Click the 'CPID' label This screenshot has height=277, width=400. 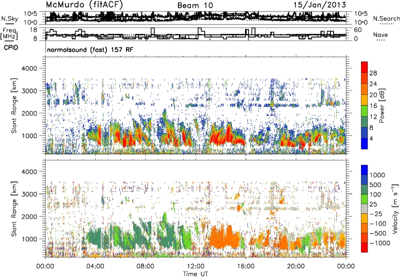[x=11, y=47]
